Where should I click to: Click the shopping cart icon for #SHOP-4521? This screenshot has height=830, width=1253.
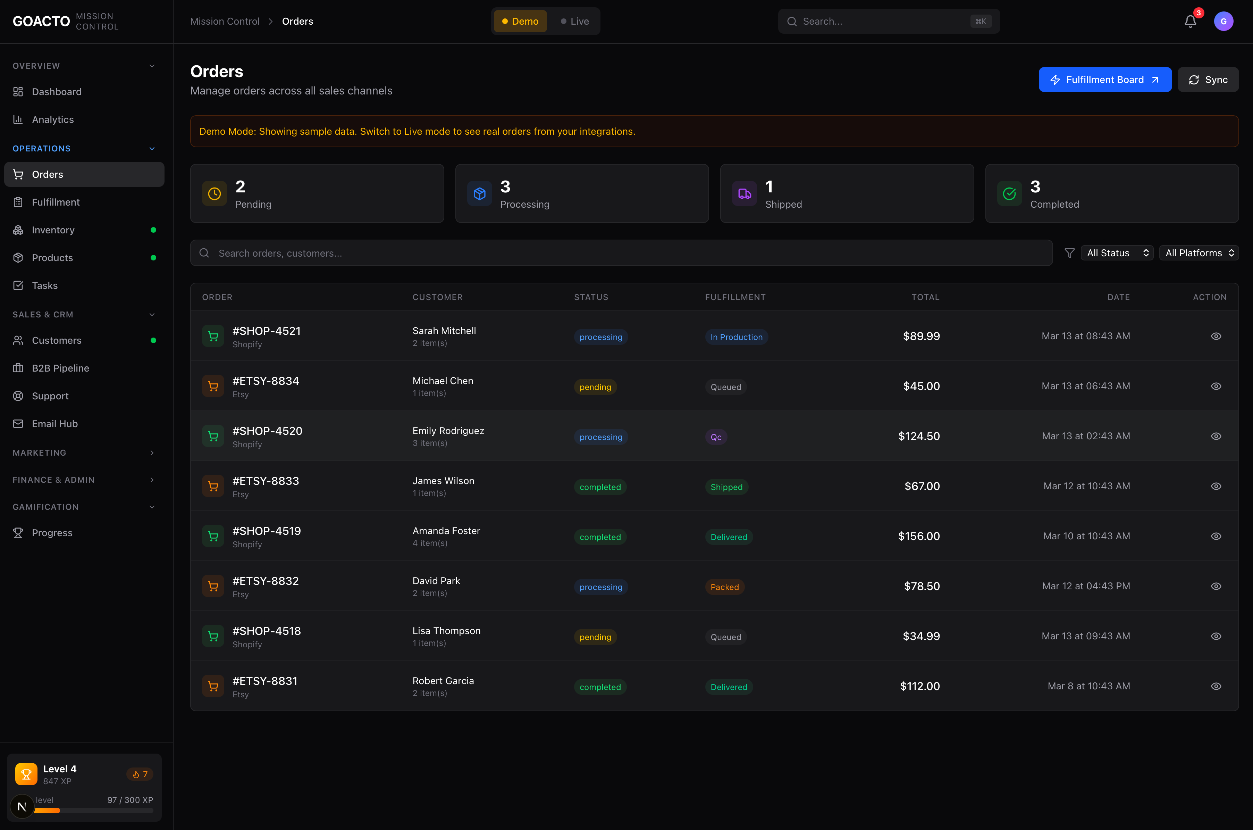point(213,336)
